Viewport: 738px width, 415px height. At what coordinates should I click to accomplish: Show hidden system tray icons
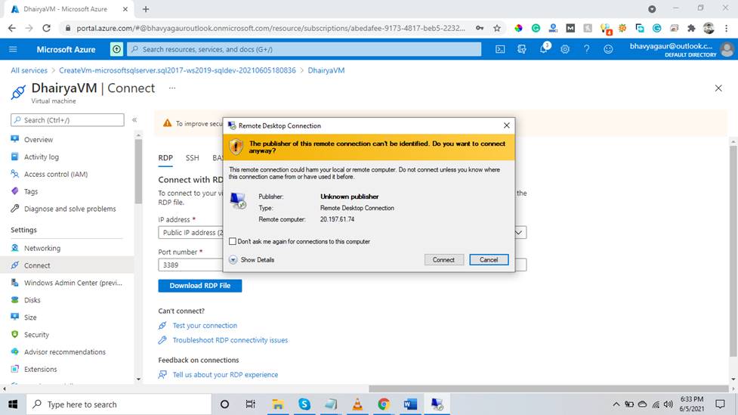click(616, 404)
